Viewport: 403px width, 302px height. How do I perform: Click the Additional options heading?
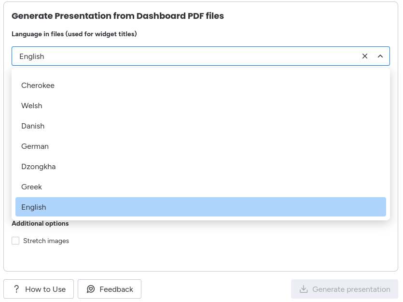pyautogui.click(x=40, y=223)
